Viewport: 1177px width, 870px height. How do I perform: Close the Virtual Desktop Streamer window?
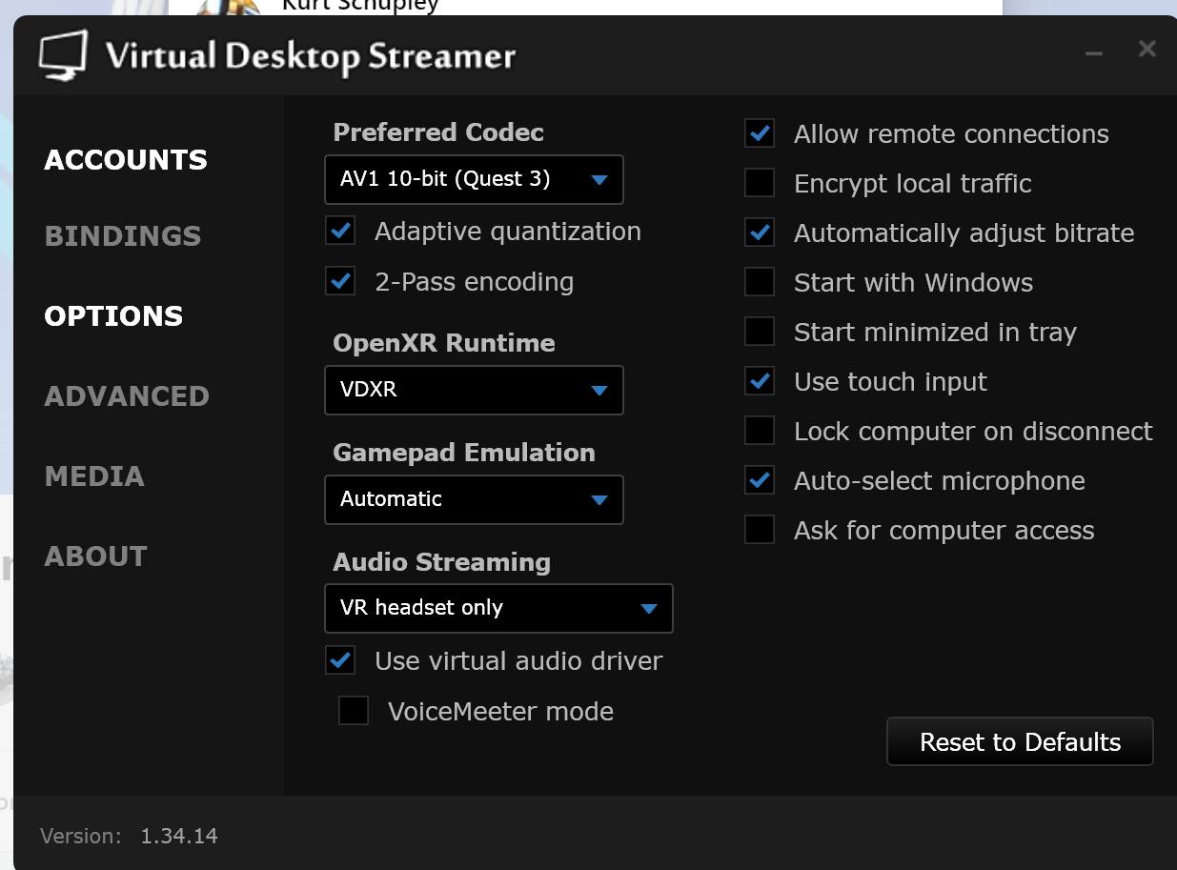(1147, 49)
